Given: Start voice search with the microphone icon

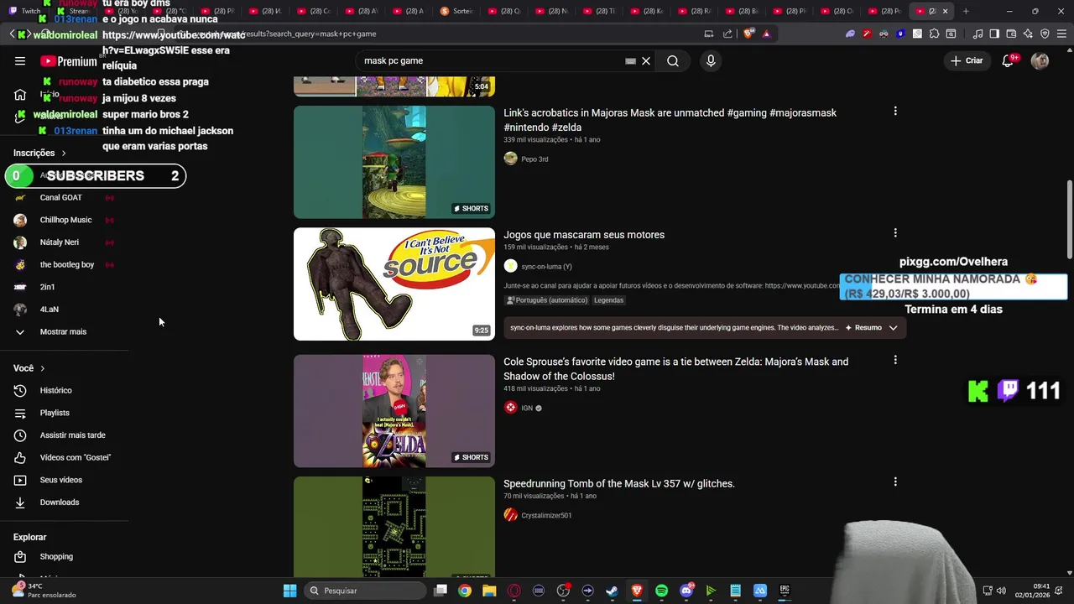Looking at the screenshot, I should (711, 61).
